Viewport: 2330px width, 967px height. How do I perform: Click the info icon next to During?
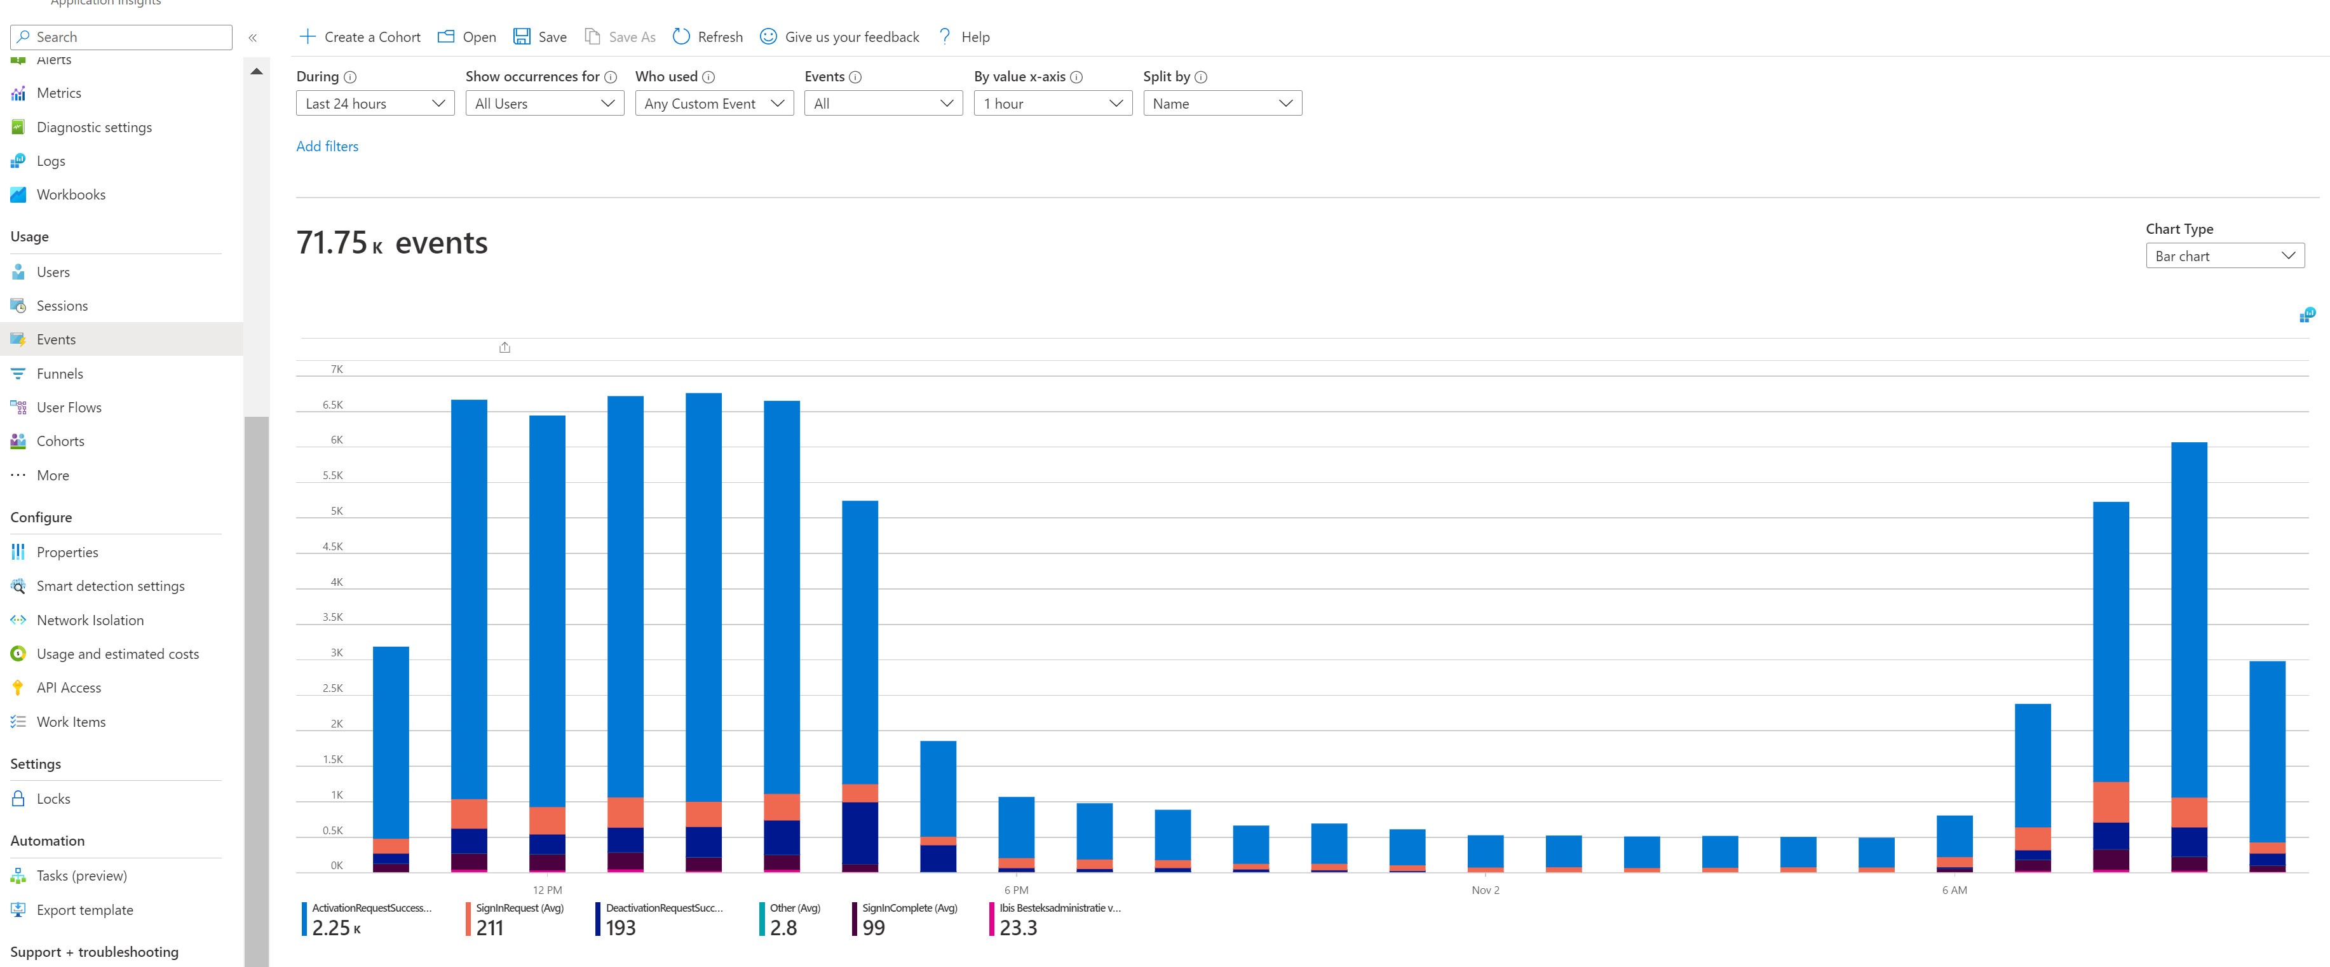350,77
